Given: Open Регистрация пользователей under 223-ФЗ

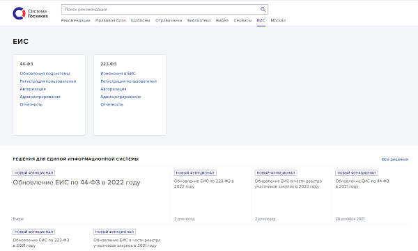Looking at the screenshot, I should [x=128, y=81].
